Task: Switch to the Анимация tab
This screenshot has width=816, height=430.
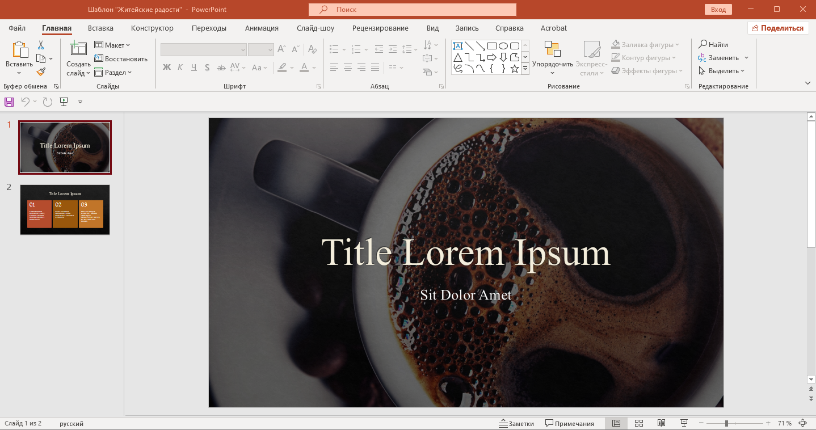Action: [x=262, y=28]
